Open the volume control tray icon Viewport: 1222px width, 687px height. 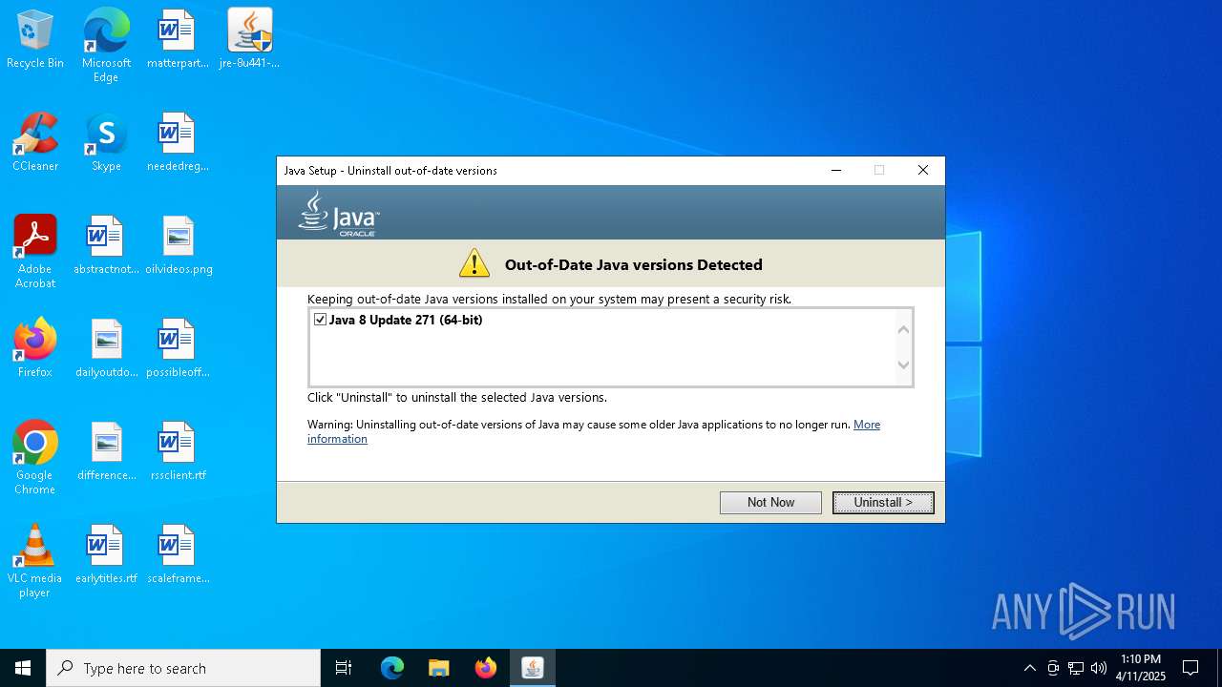1099,668
